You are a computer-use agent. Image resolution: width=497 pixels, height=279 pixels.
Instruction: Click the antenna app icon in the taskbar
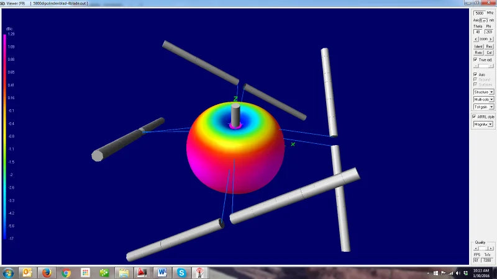tap(199, 272)
